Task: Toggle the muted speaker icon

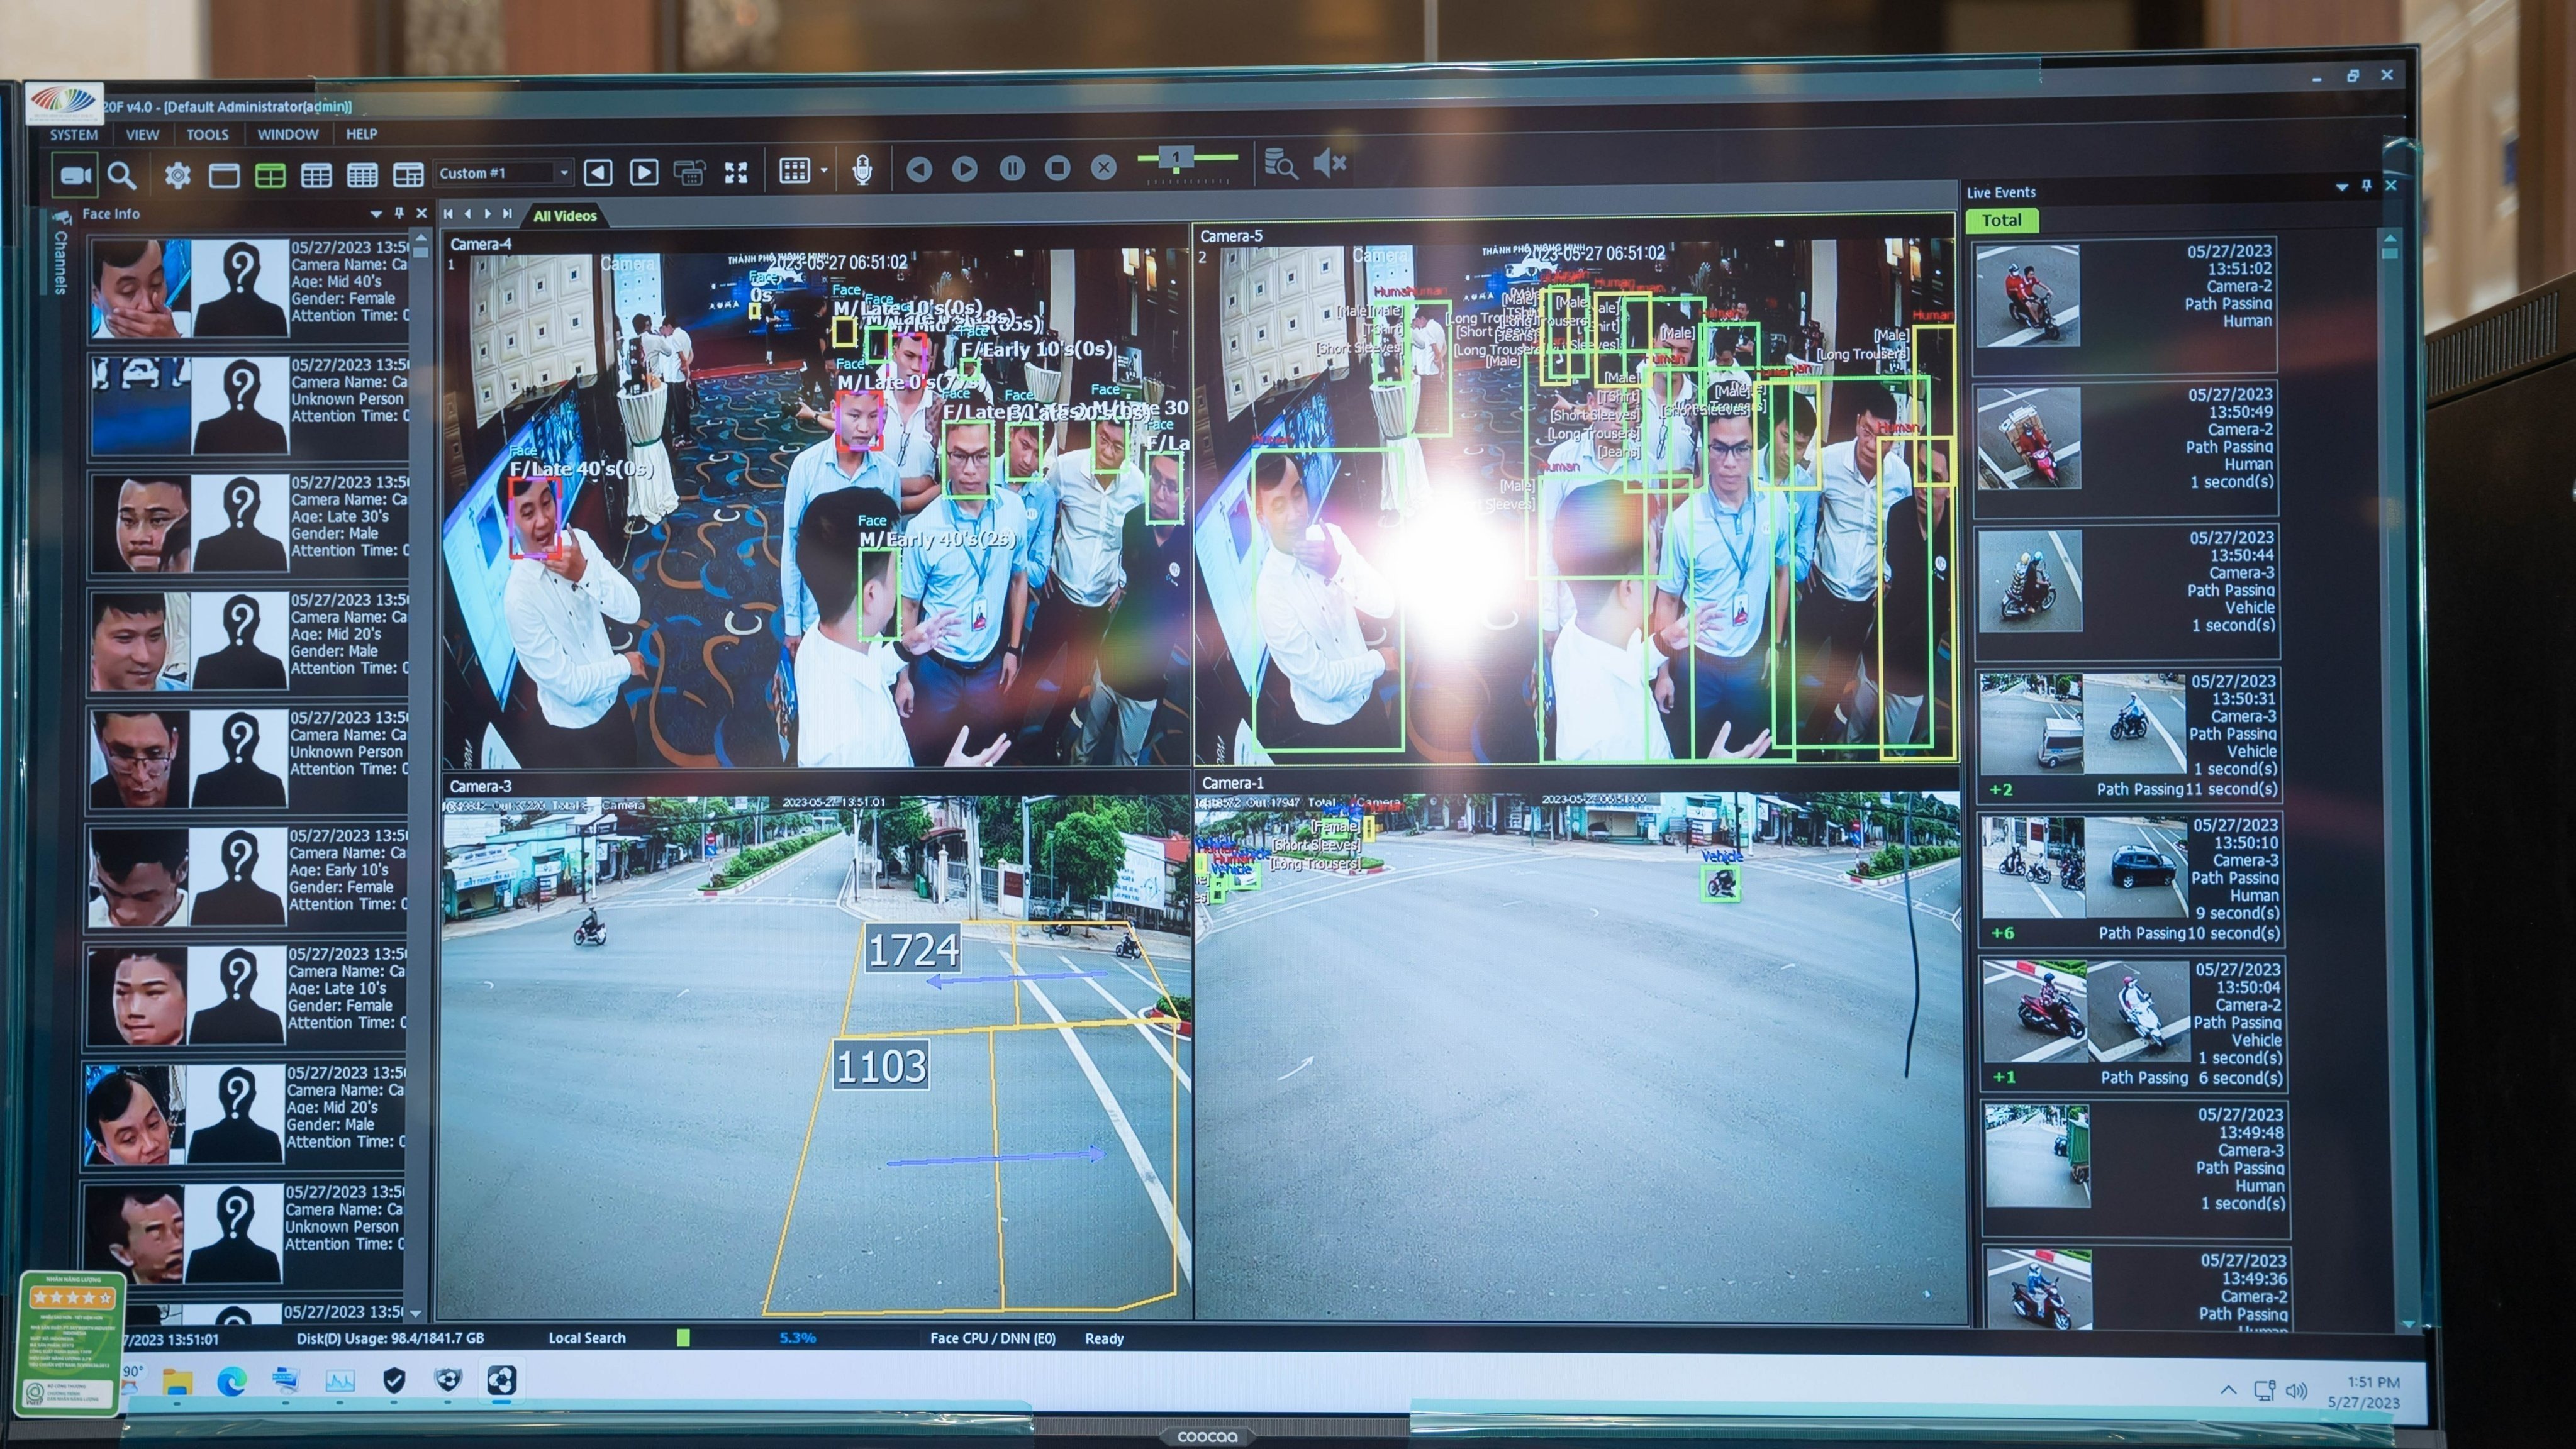Action: 1330,163
